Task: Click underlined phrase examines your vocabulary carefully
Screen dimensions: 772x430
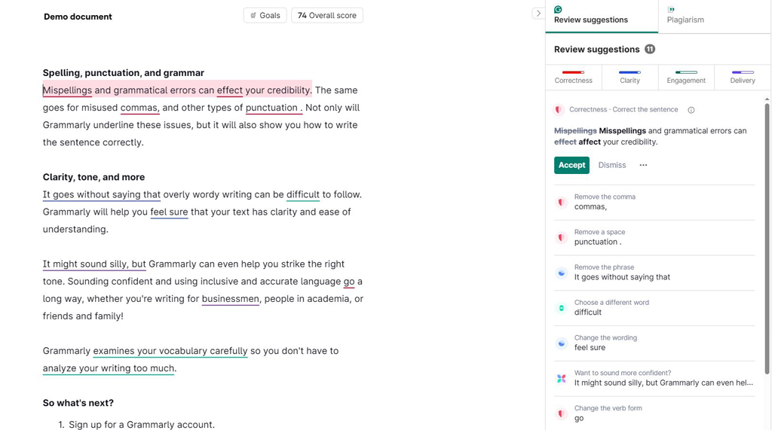Action: click(170, 351)
